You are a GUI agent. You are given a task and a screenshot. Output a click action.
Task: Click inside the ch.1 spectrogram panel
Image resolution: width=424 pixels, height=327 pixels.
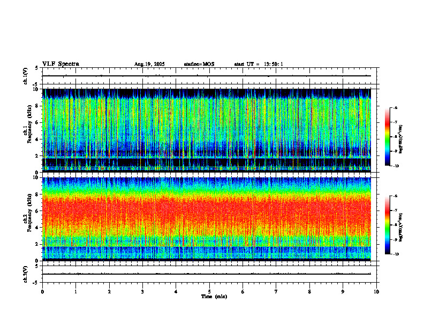pos(206,130)
